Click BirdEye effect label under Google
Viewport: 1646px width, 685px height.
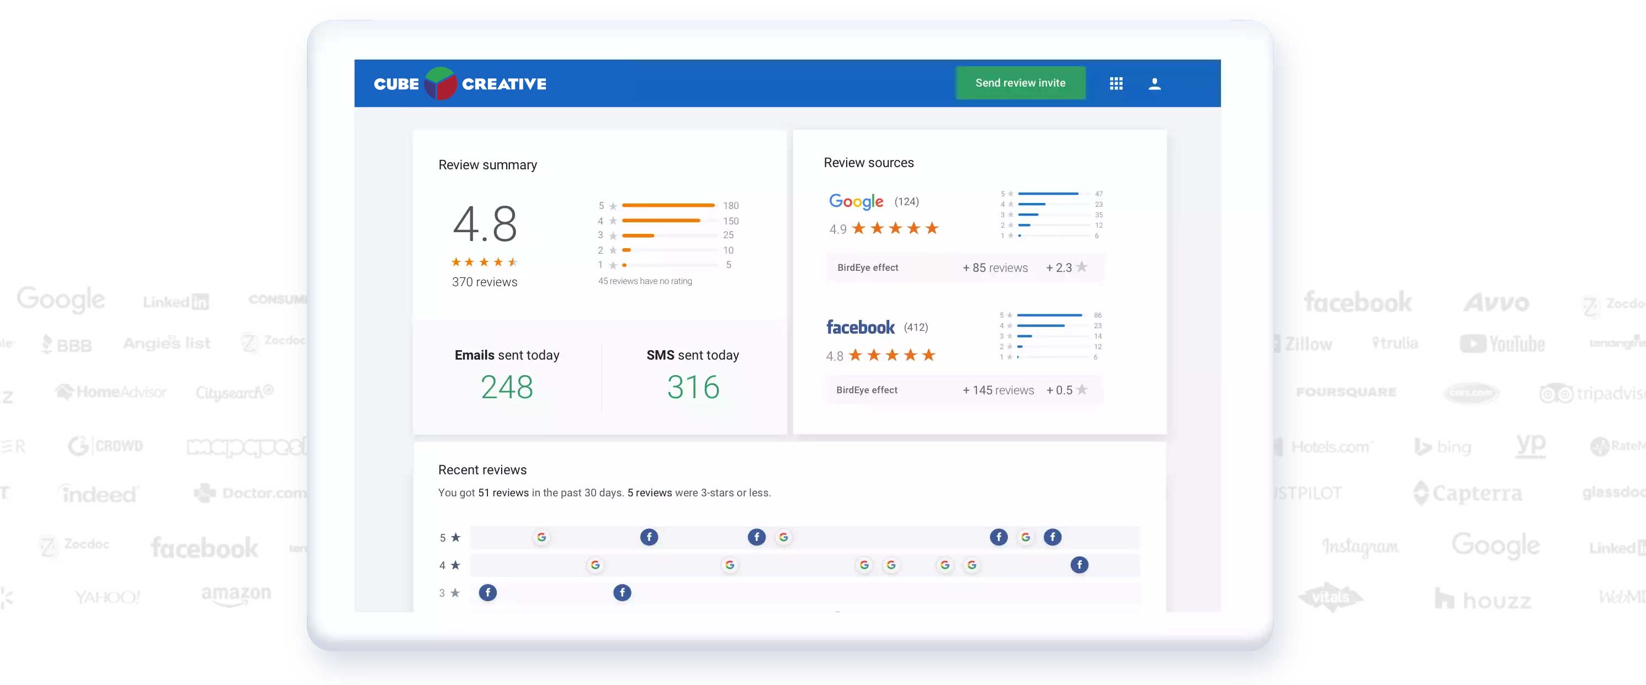pyautogui.click(x=868, y=267)
